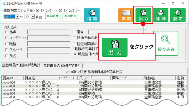Expand the month 12 dropdown
Image resolution: width=189 pixels, height=106 pixels.
click(33, 16)
